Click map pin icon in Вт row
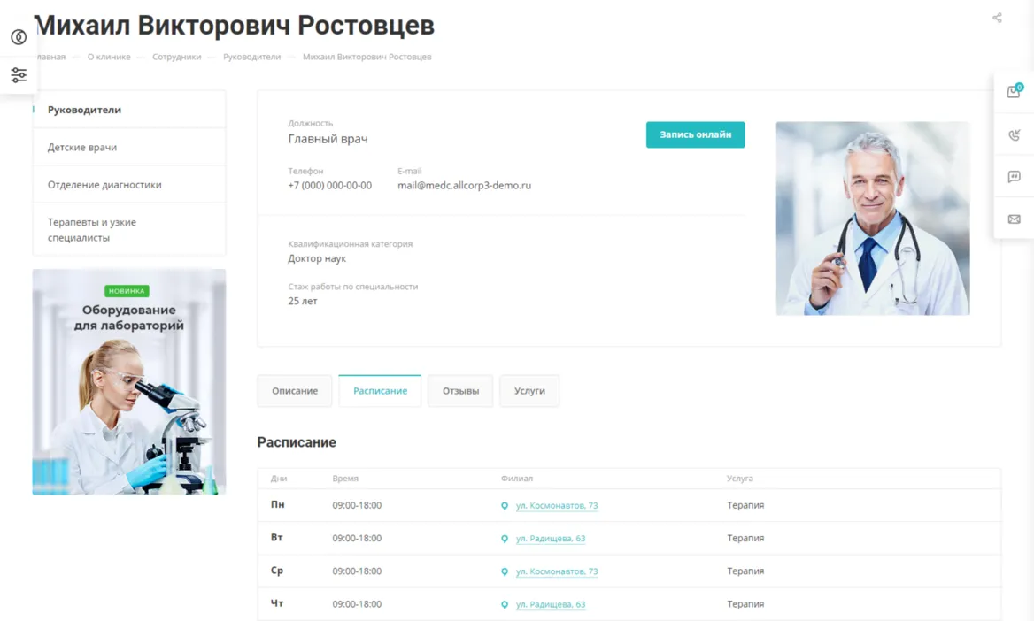 pos(505,539)
